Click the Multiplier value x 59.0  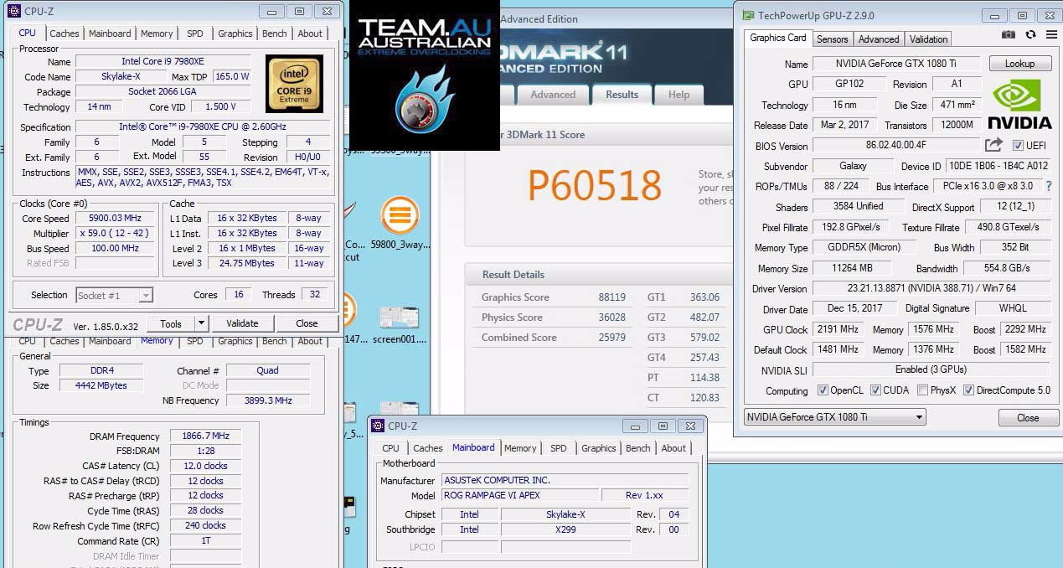[116, 233]
